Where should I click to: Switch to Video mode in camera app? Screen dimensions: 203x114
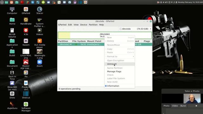click(175, 106)
